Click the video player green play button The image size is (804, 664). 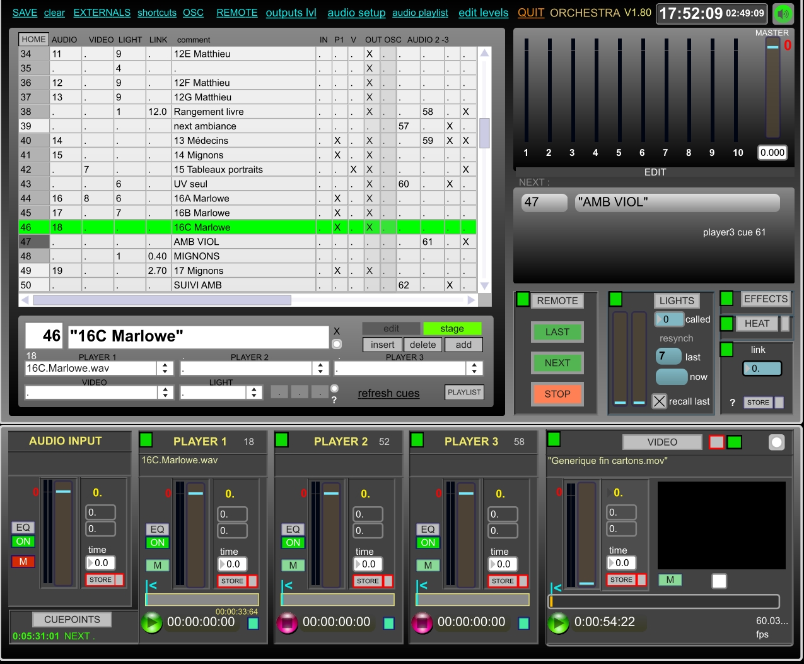(558, 623)
